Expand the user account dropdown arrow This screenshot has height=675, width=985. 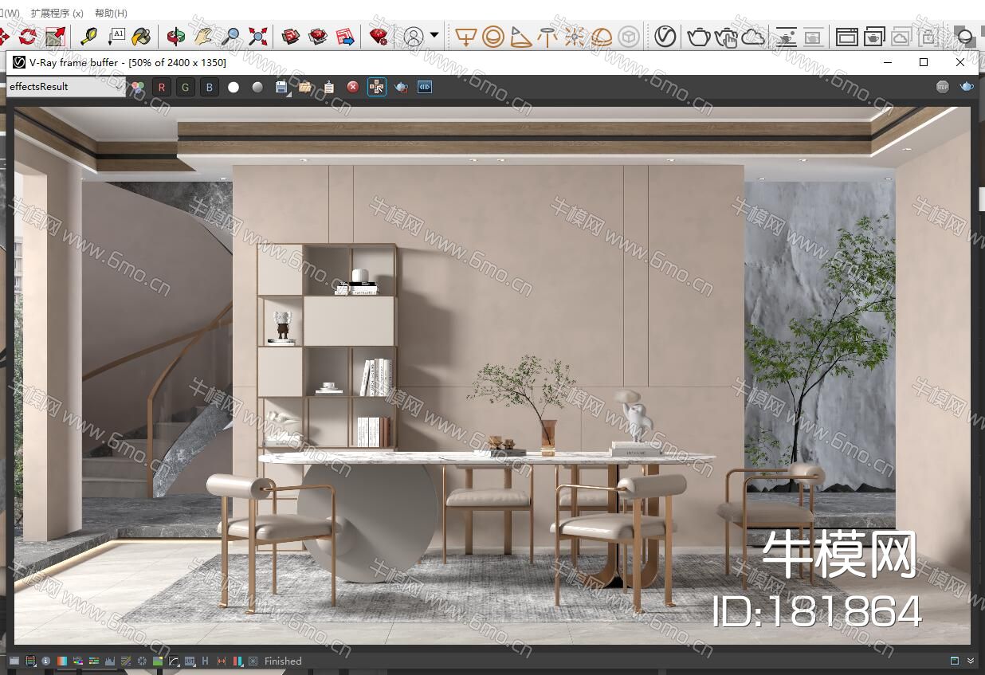434,35
